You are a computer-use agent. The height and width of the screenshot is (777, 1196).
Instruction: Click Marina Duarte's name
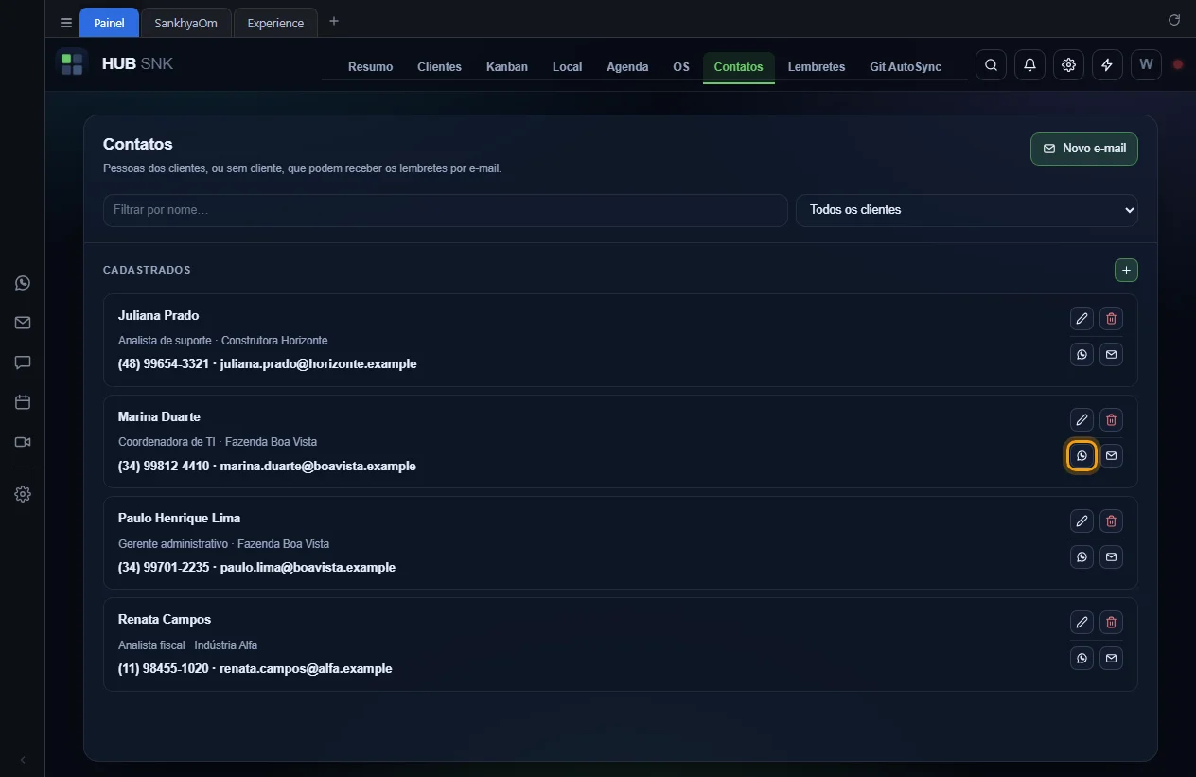click(159, 416)
